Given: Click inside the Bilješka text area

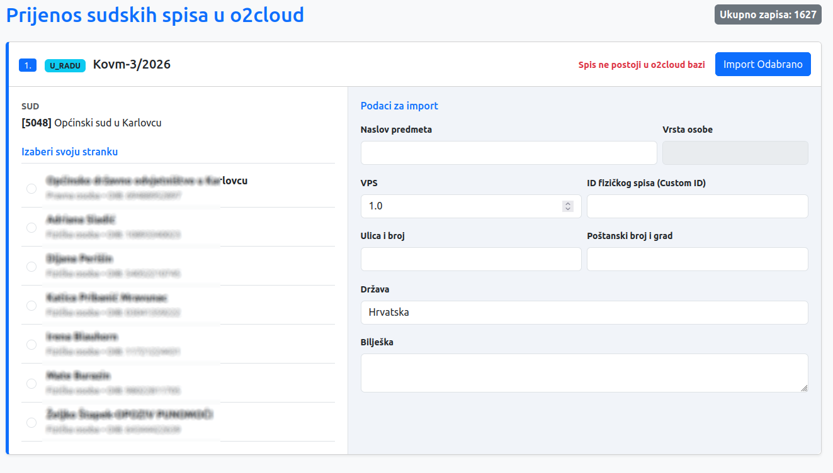Looking at the screenshot, I should coord(584,372).
